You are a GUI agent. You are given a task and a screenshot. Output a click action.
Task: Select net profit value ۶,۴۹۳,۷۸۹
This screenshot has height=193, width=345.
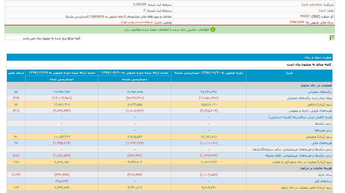(x=62, y=188)
